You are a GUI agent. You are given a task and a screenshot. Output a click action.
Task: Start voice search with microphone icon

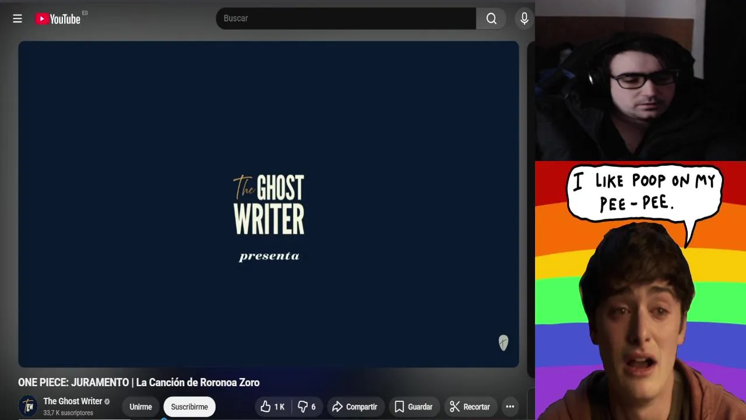525,19
